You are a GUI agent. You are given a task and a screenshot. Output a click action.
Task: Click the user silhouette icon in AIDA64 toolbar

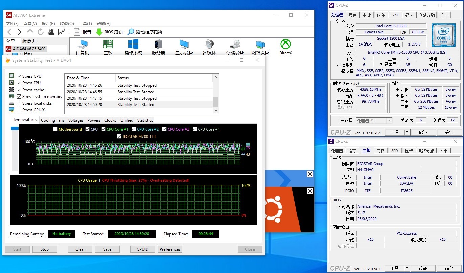51,32
